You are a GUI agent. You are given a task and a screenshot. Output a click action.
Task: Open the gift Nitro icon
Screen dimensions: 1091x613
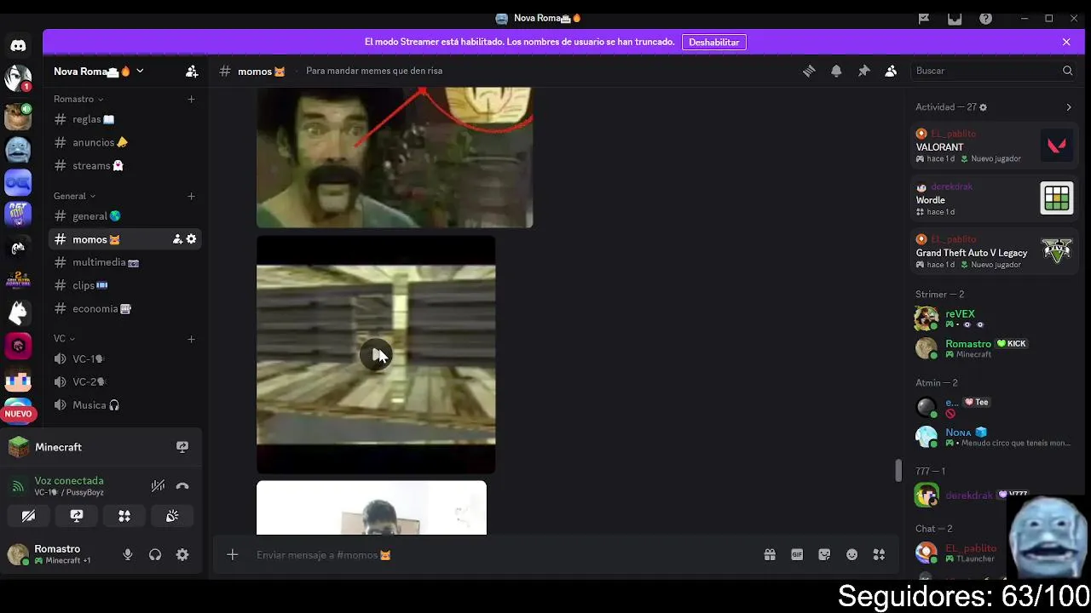[770, 555]
